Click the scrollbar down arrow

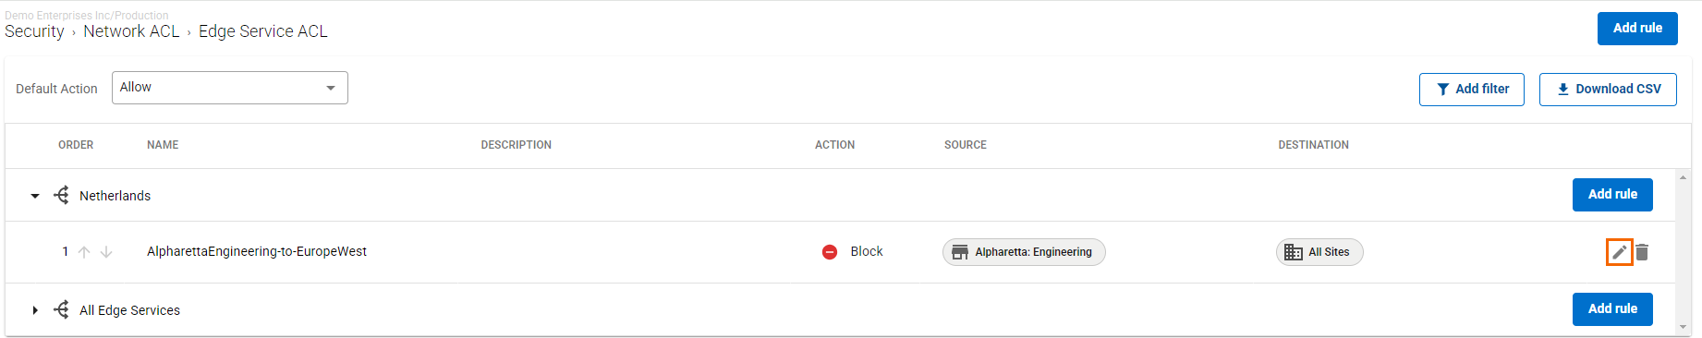(1684, 327)
